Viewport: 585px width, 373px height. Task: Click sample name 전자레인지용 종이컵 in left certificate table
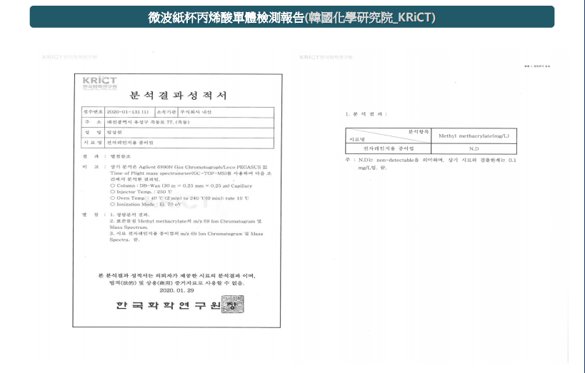click(x=130, y=143)
